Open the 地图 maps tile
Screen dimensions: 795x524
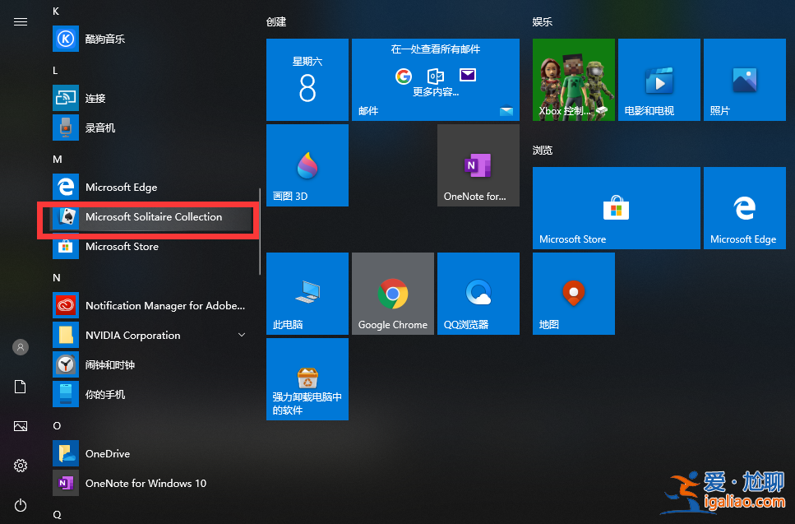tap(573, 294)
